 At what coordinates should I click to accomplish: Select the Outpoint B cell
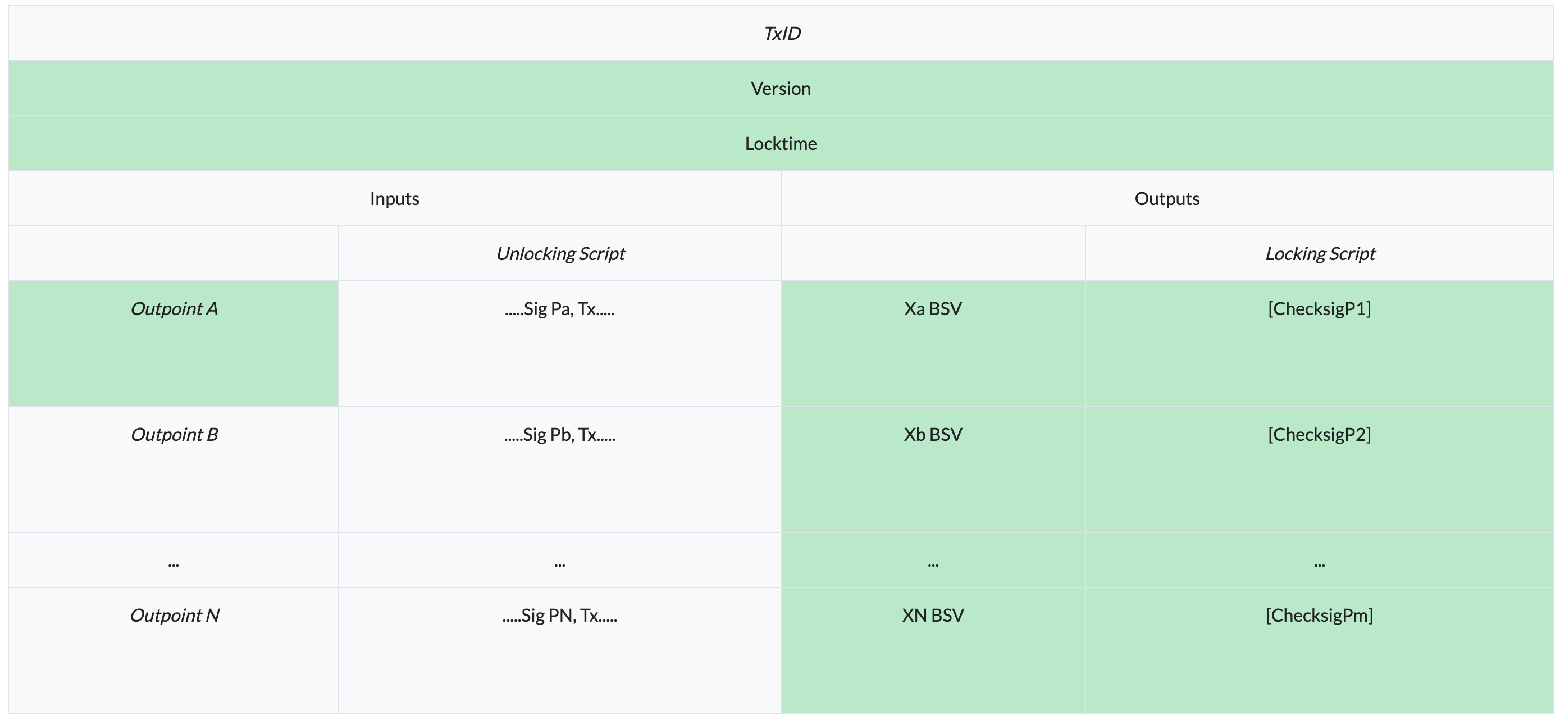tap(174, 435)
